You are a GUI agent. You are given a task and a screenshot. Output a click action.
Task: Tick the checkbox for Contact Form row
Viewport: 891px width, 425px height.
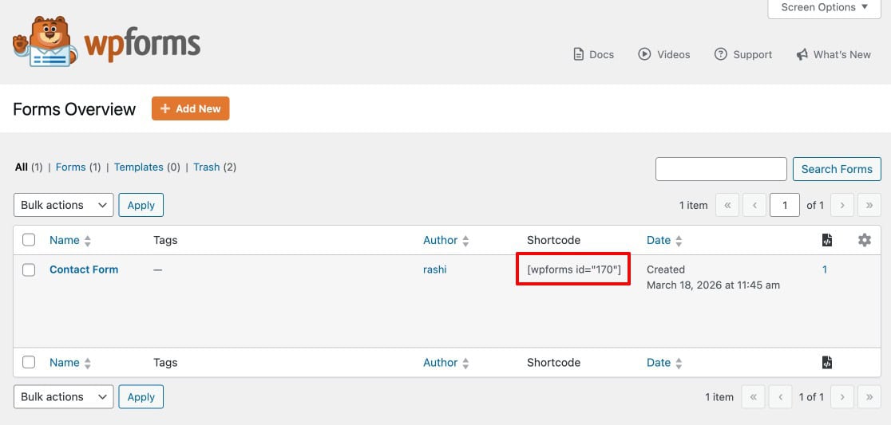29,270
